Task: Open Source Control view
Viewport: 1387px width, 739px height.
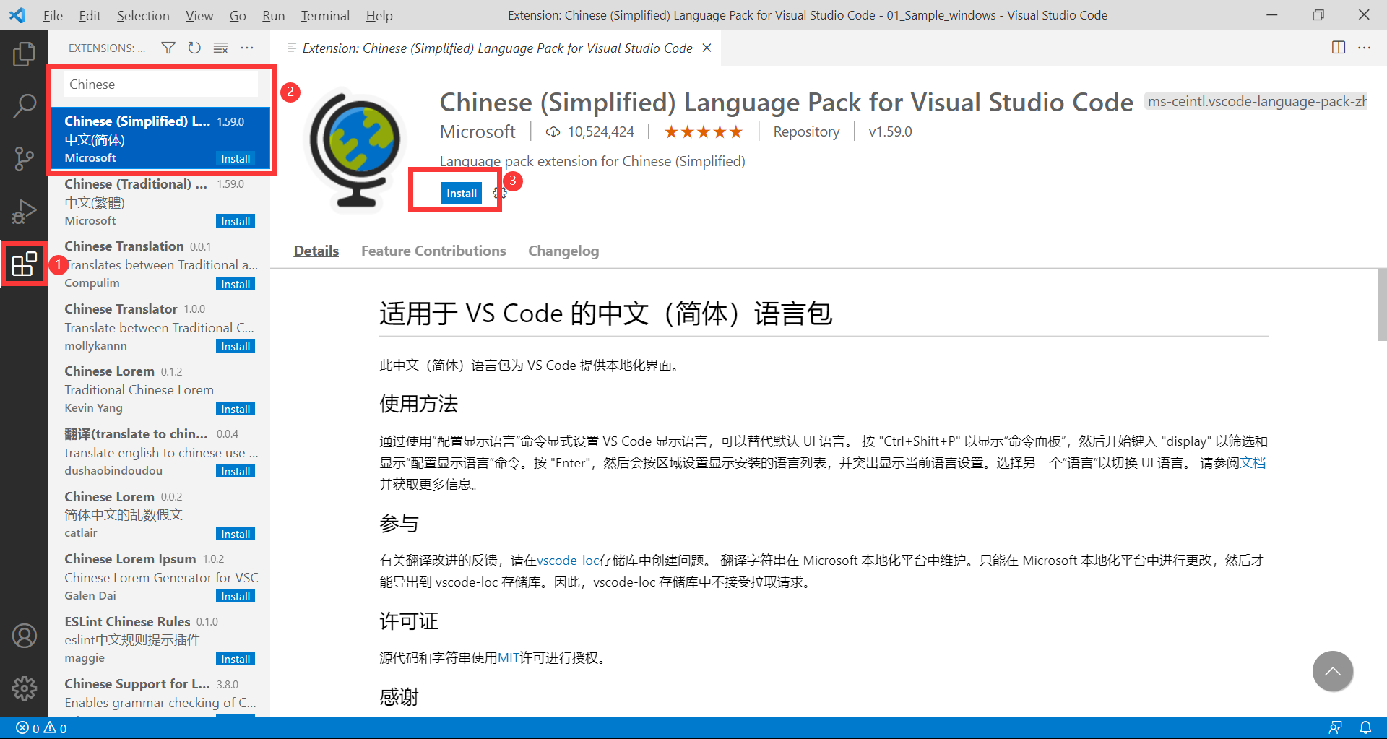Action: pyautogui.click(x=24, y=158)
